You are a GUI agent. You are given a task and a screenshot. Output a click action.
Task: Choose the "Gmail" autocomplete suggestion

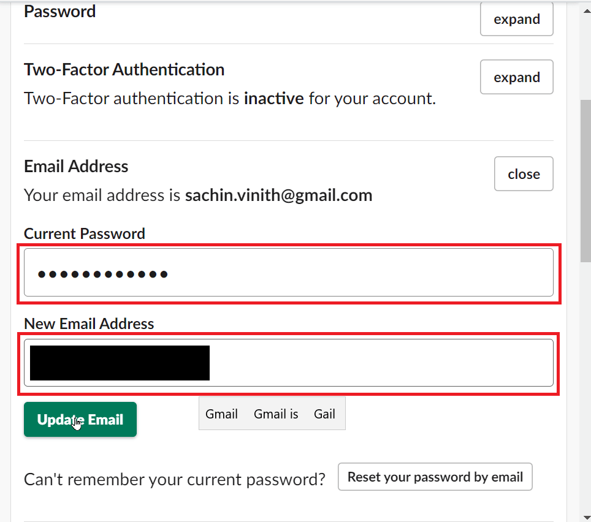pos(221,414)
